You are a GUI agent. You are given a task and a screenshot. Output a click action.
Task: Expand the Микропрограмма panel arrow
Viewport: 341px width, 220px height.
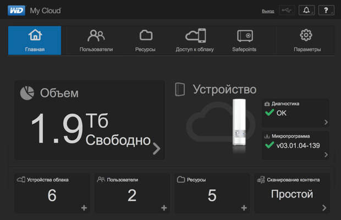point(326,155)
